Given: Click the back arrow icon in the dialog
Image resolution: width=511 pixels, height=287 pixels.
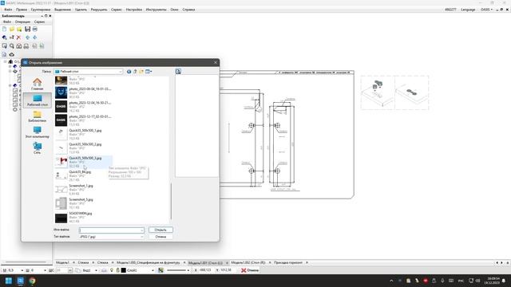Looking at the screenshot, I should tap(129, 71).
